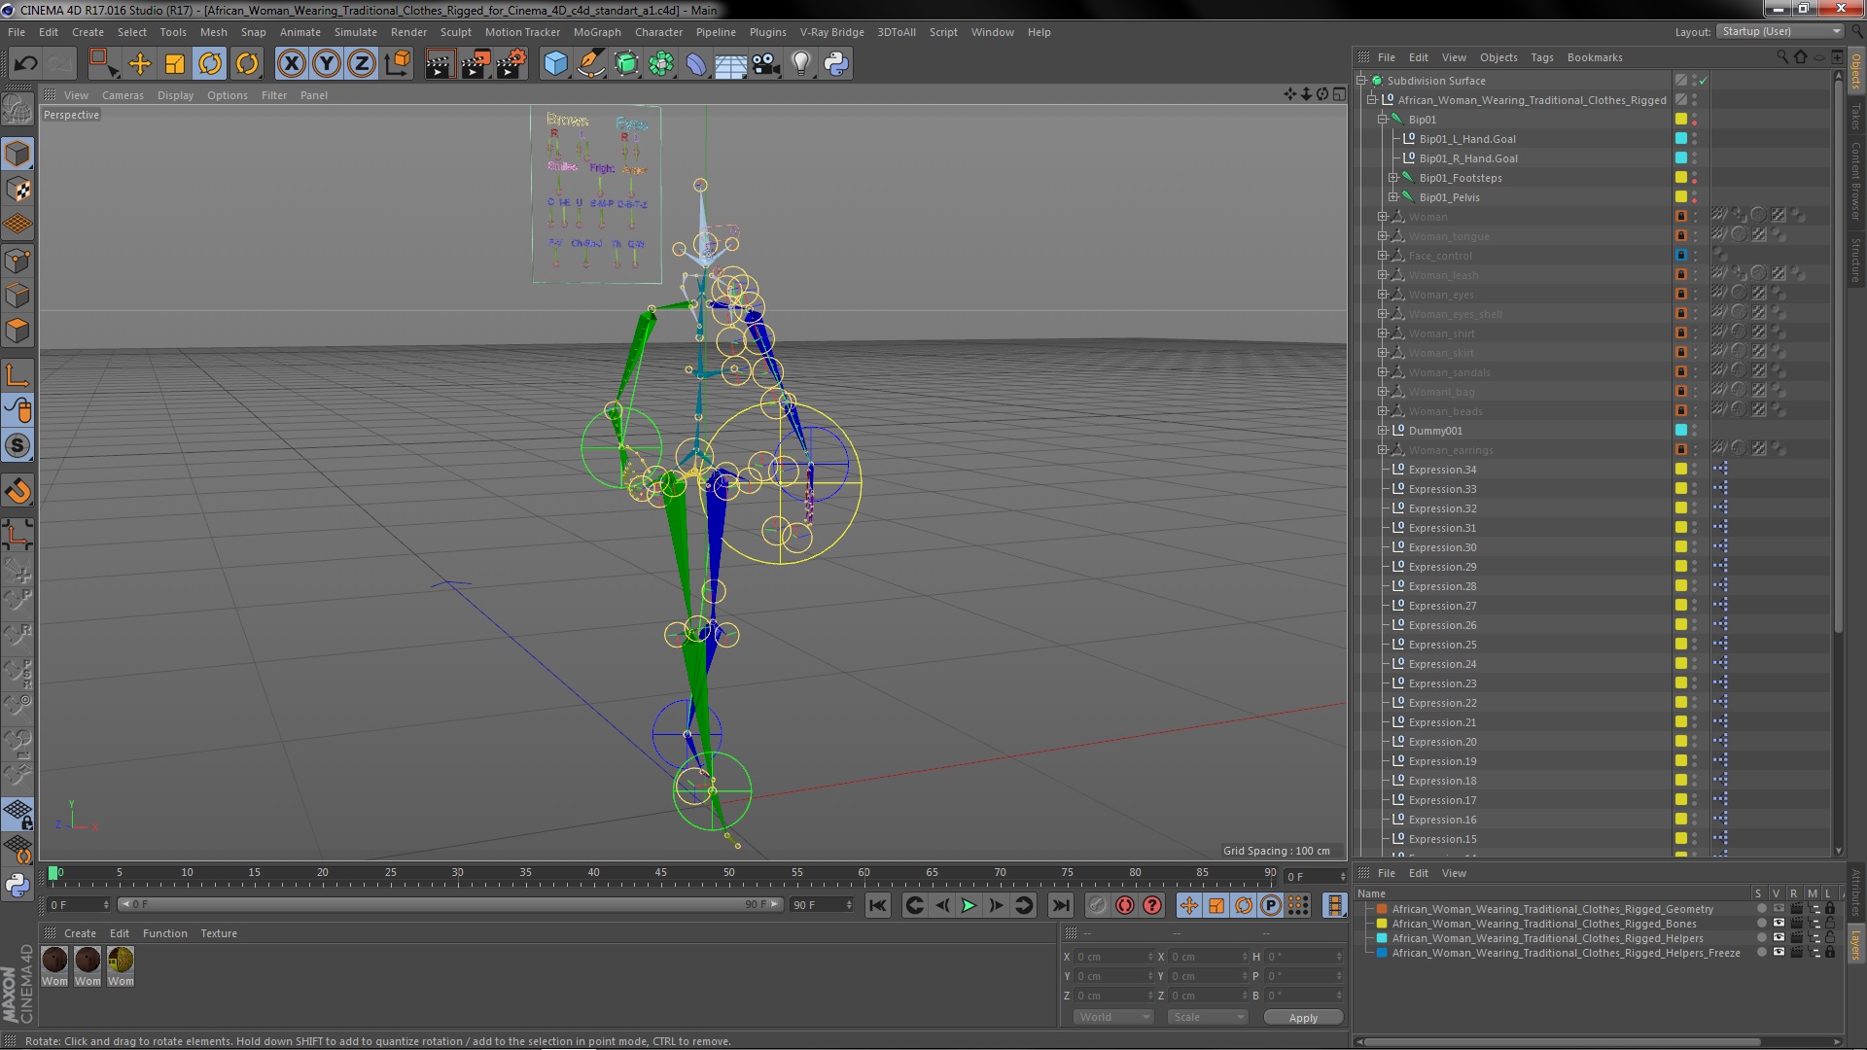
Task: Open the MoGraph menu
Action: [597, 32]
